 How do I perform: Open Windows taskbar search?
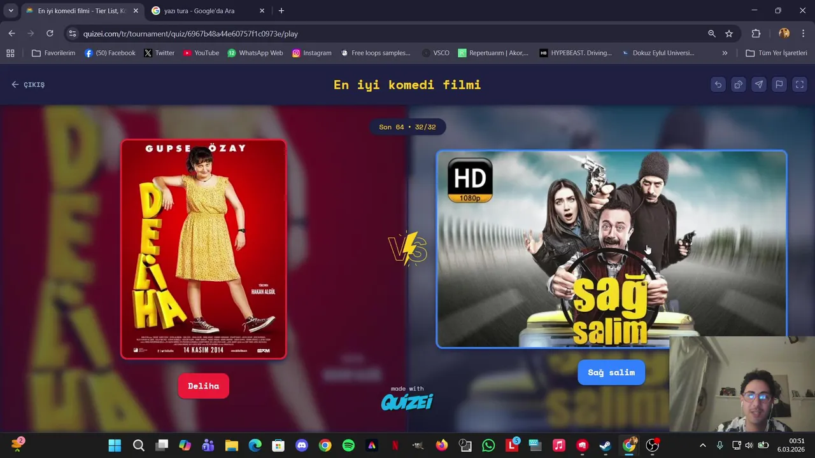click(138, 445)
